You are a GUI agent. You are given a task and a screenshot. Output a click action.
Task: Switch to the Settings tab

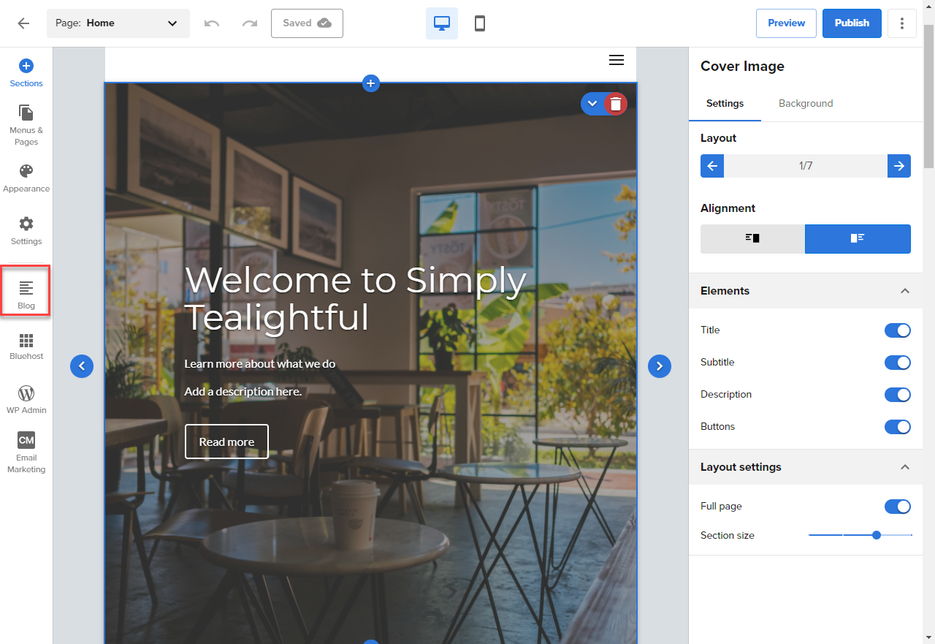725,104
